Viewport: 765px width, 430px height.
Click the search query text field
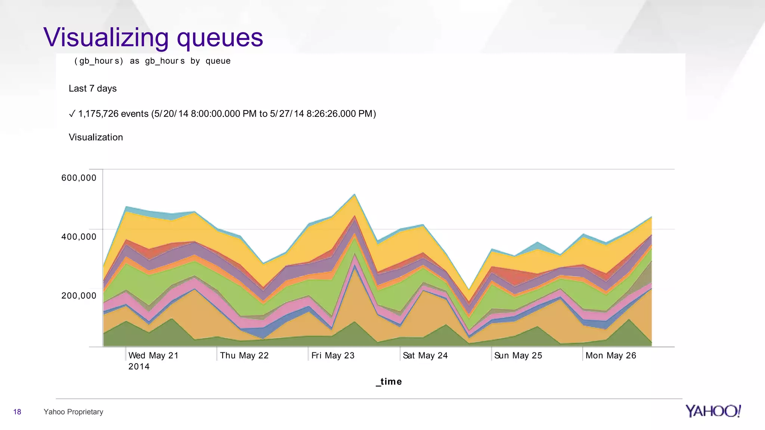tap(152, 61)
